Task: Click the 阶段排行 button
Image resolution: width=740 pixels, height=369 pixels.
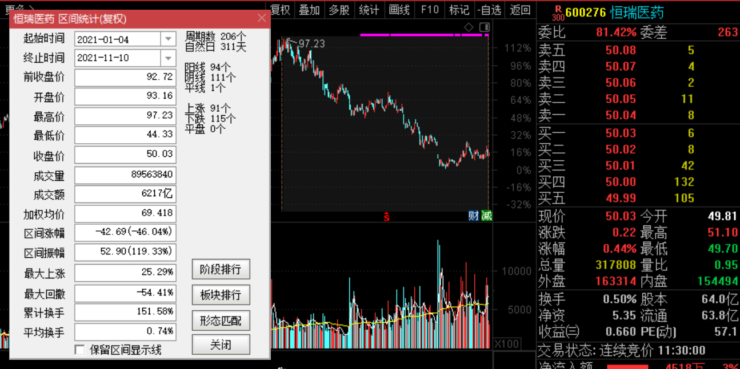Action: click(221, 269)
